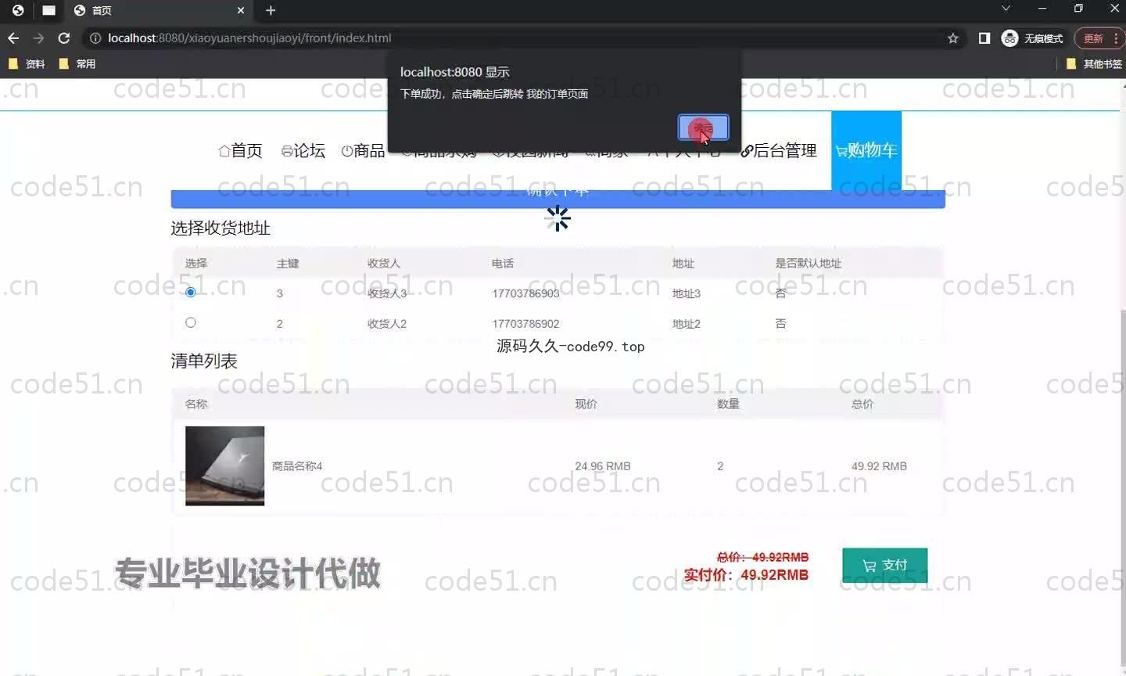The image size is (1126, 676).
Task: Open the incognito mode (无痕模式) indicator
Action: click(1032, 38)
